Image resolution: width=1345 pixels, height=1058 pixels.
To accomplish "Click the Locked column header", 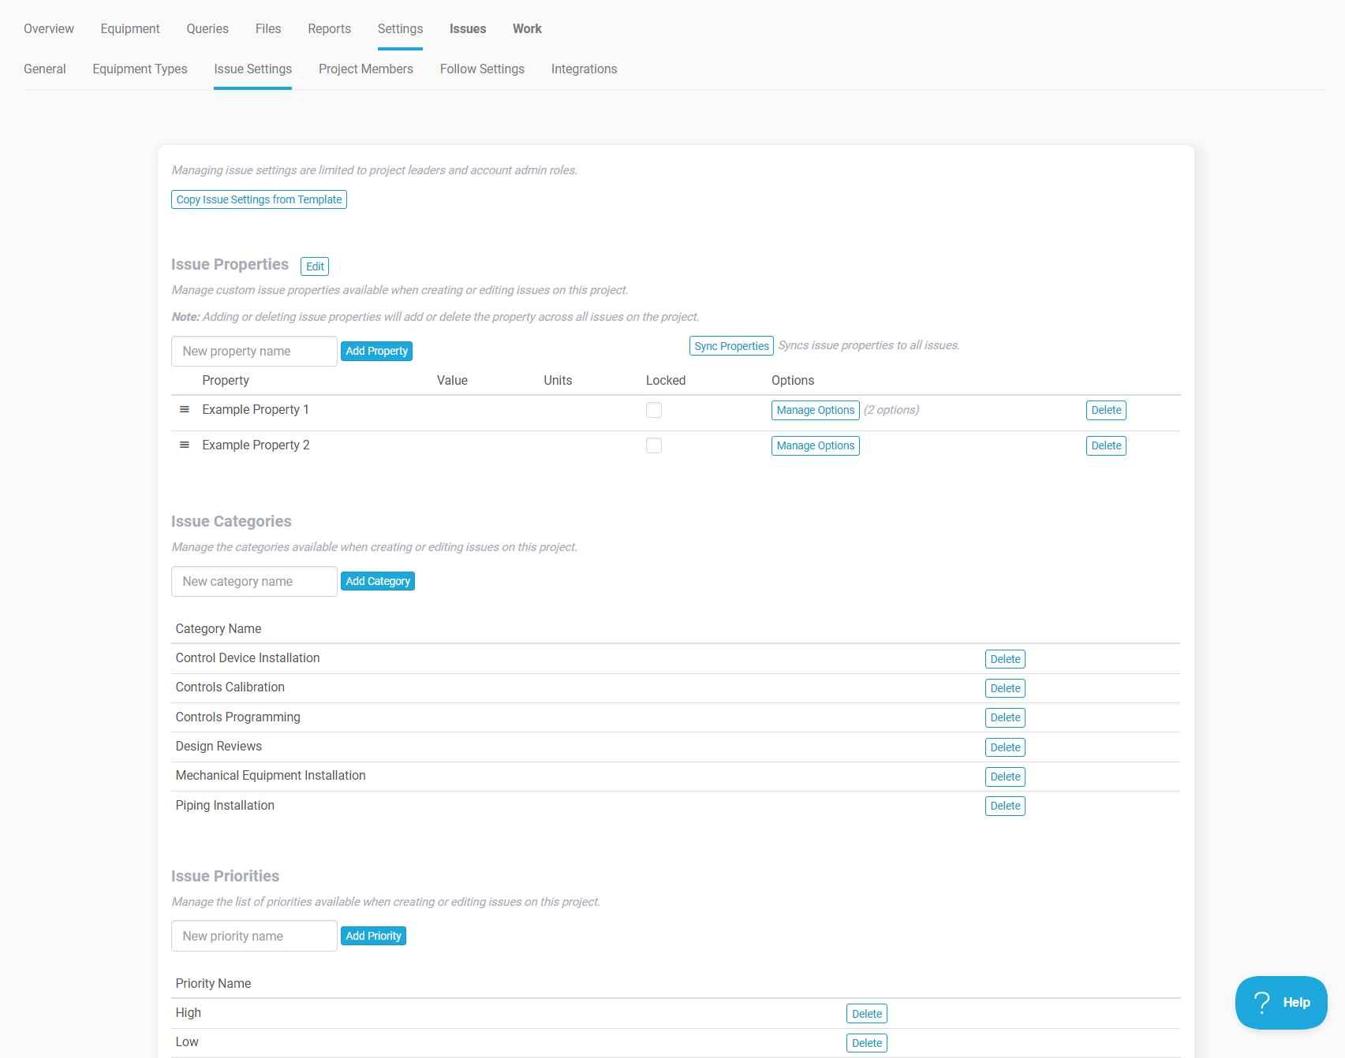I will [666, 381].
